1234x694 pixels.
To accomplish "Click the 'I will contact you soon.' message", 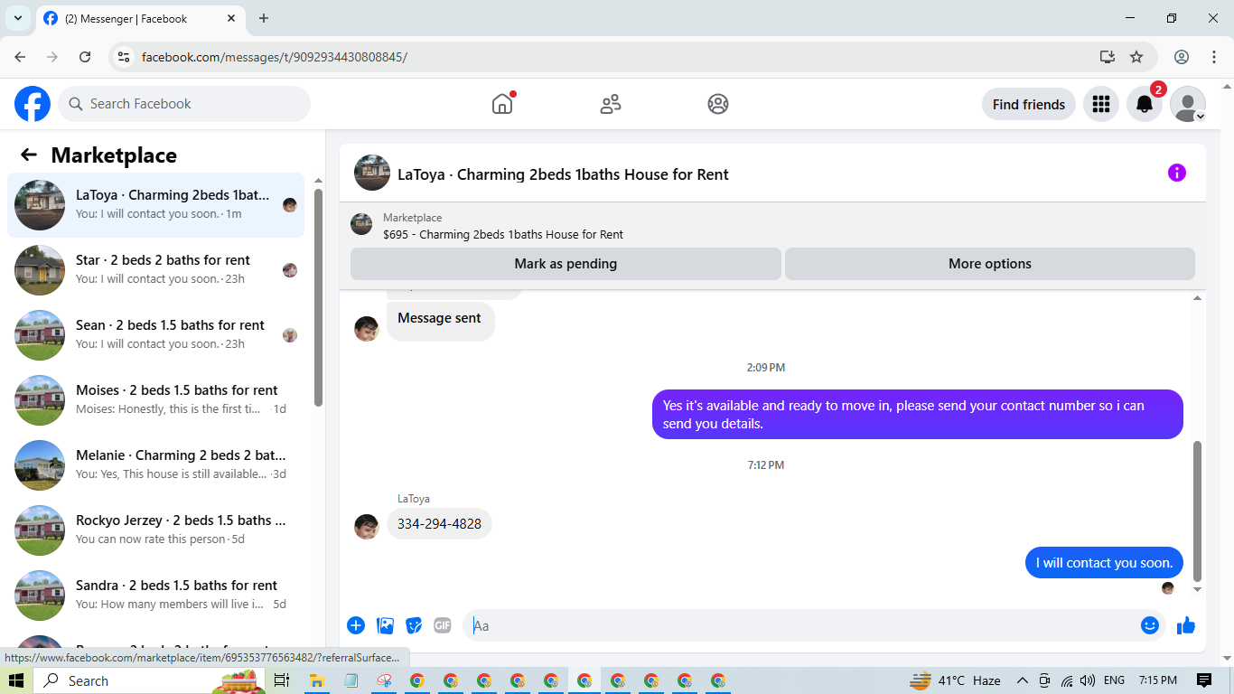I will click(1104, 563).
